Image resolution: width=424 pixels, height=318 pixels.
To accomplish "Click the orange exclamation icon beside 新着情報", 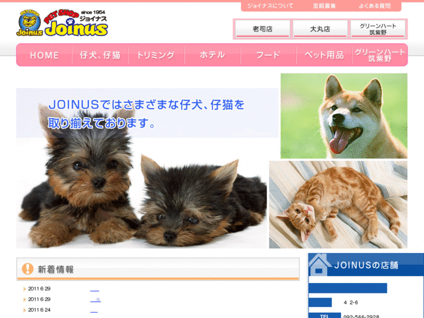I will pos(27,269).
